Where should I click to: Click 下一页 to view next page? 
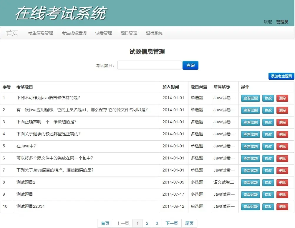pos(171,223)
